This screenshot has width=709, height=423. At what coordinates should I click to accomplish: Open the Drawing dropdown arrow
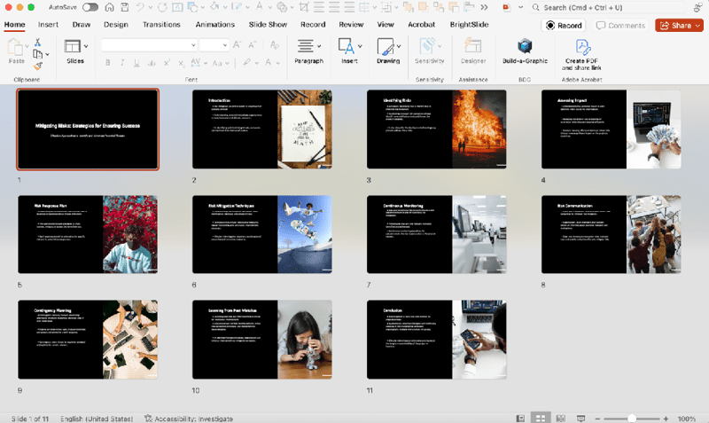pos(399,46)
